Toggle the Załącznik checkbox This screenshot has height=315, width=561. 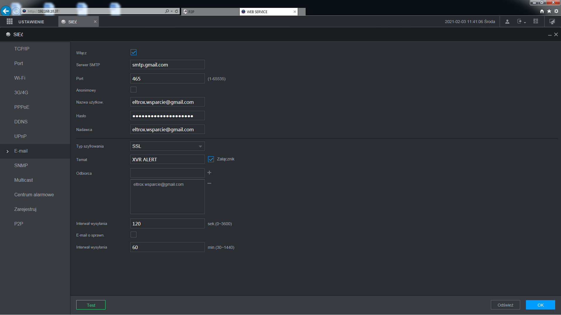[x=211, y=159]
